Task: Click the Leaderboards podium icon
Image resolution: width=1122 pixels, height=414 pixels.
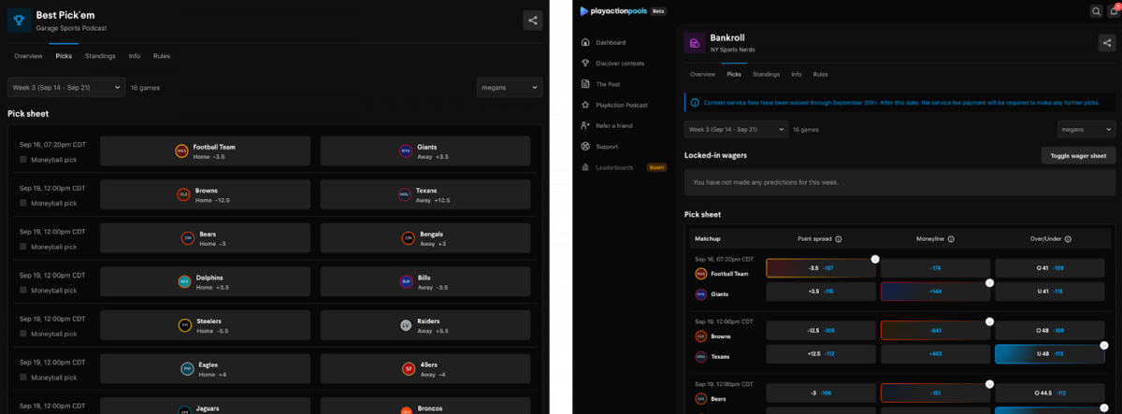Action: (585, 167)
